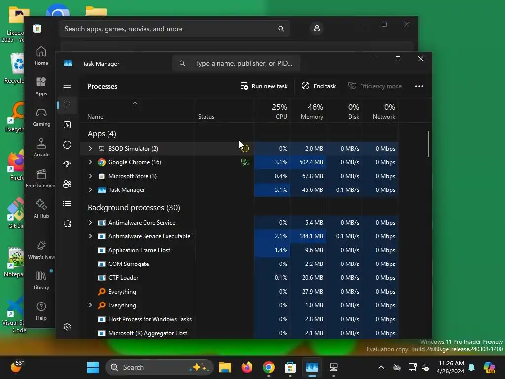505x379 pixels.
Task: Click End task button
Action: (x=319, y=86)
